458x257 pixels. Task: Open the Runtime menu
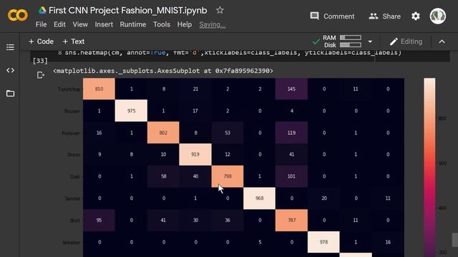(x=133, y=24)
